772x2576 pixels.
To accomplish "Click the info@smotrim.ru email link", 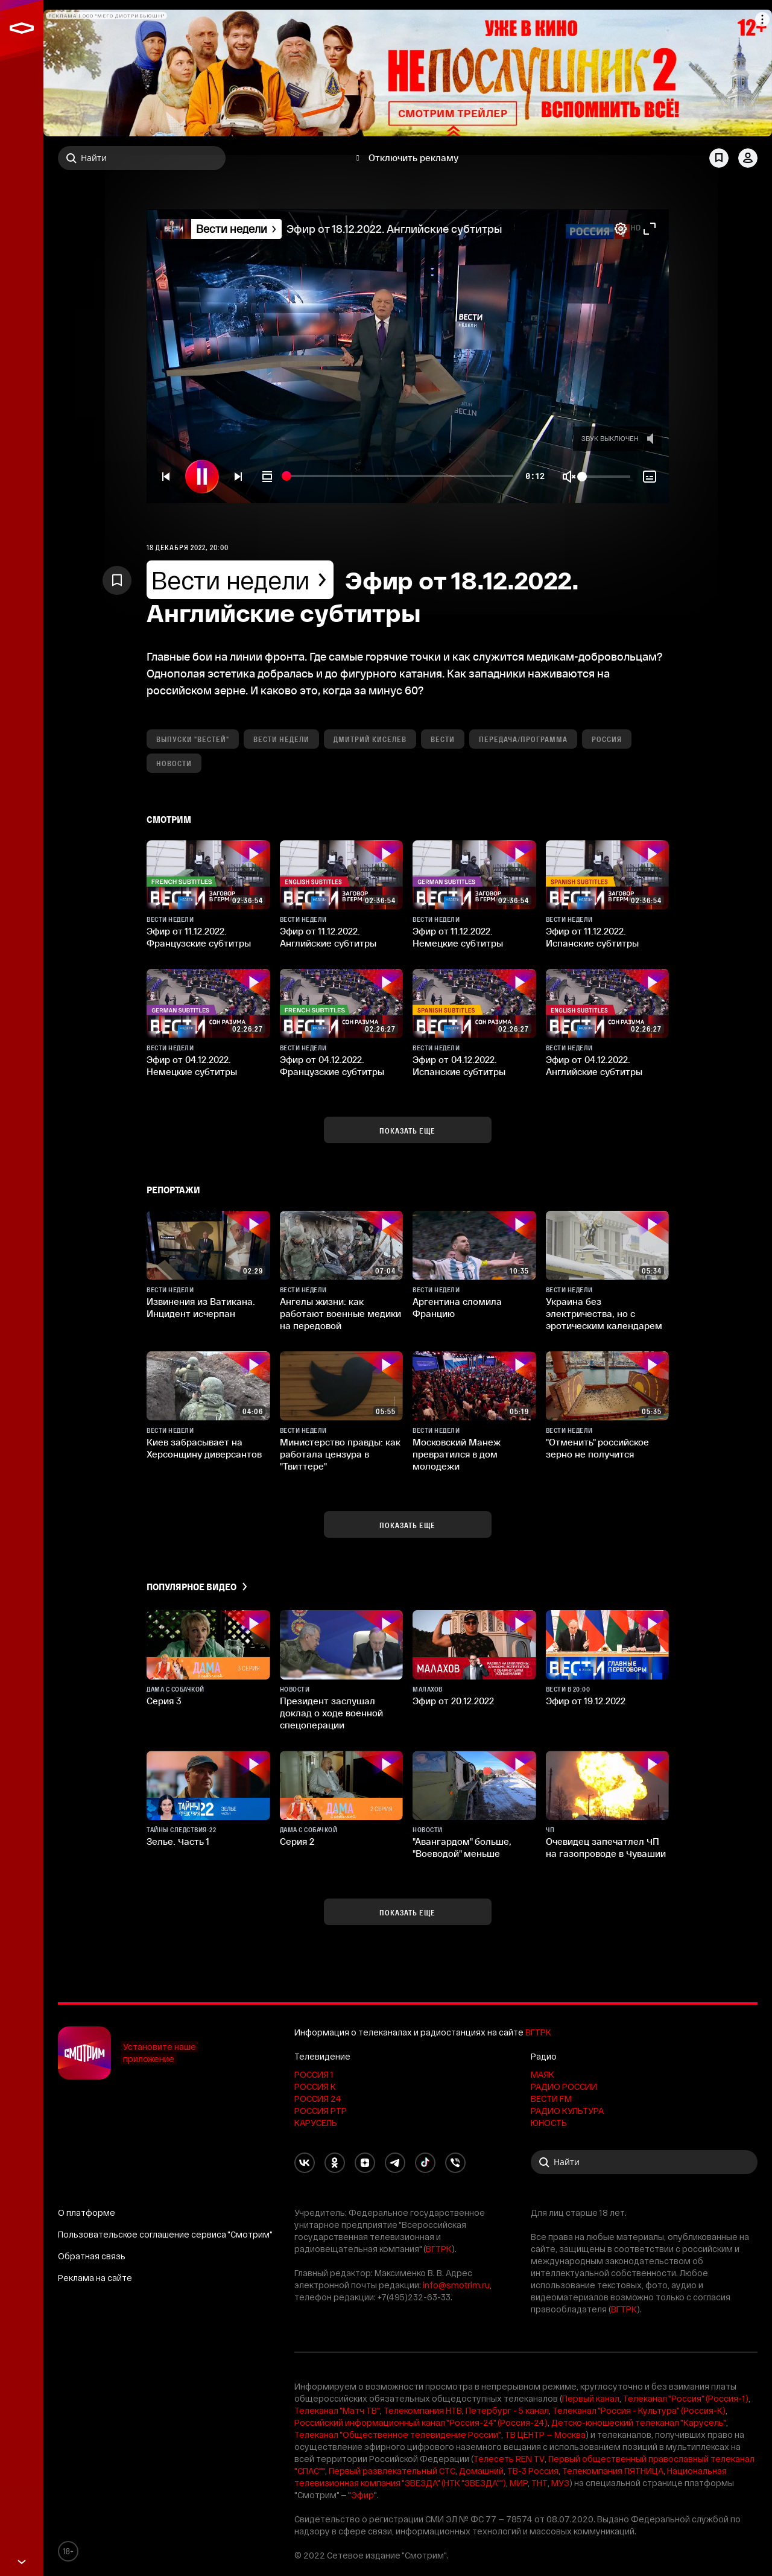I will point(456,2285).
